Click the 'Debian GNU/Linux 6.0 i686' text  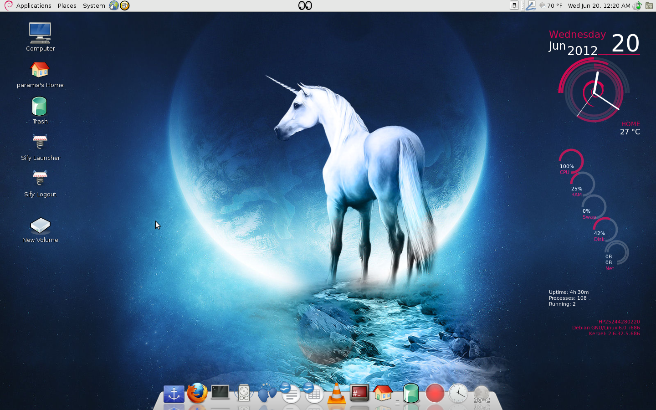click(x=606, y=328)
